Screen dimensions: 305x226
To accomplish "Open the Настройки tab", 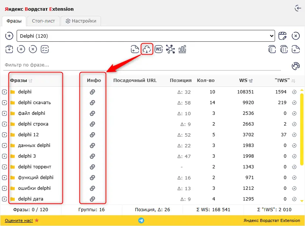I will pos(81,21).
